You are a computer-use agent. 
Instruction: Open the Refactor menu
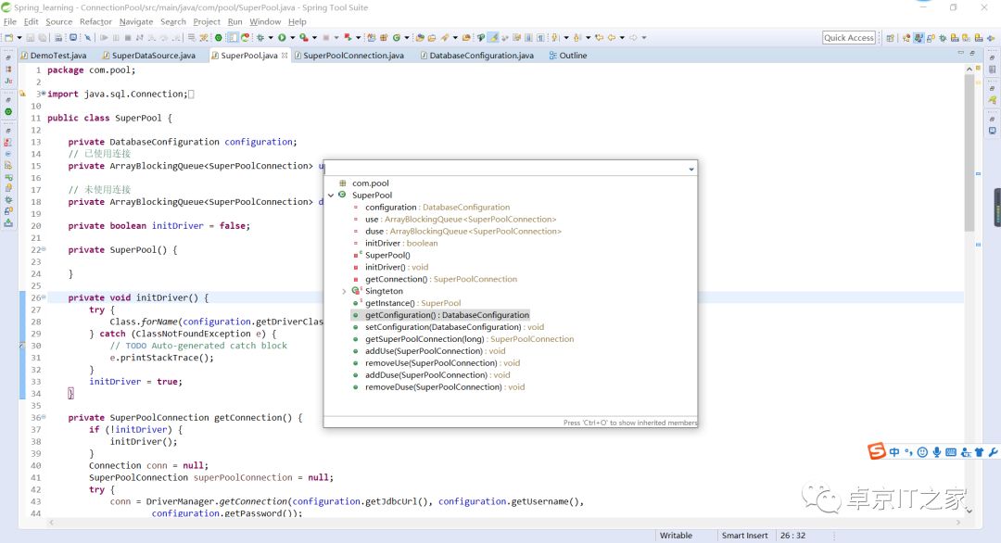click(95, 21)
